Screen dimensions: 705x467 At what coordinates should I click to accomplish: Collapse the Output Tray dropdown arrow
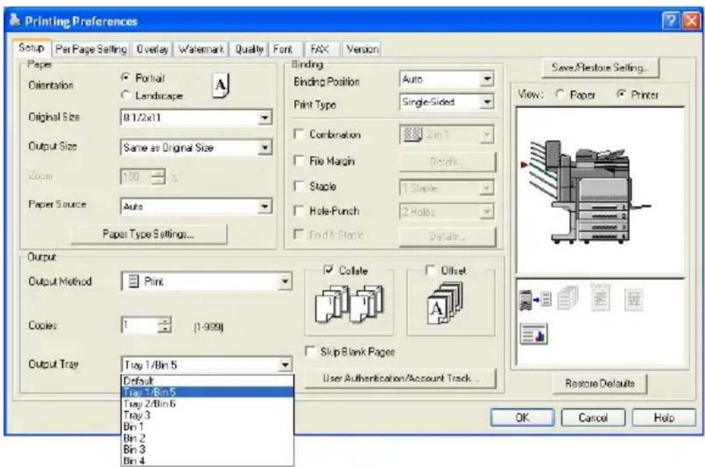point(285,365)
